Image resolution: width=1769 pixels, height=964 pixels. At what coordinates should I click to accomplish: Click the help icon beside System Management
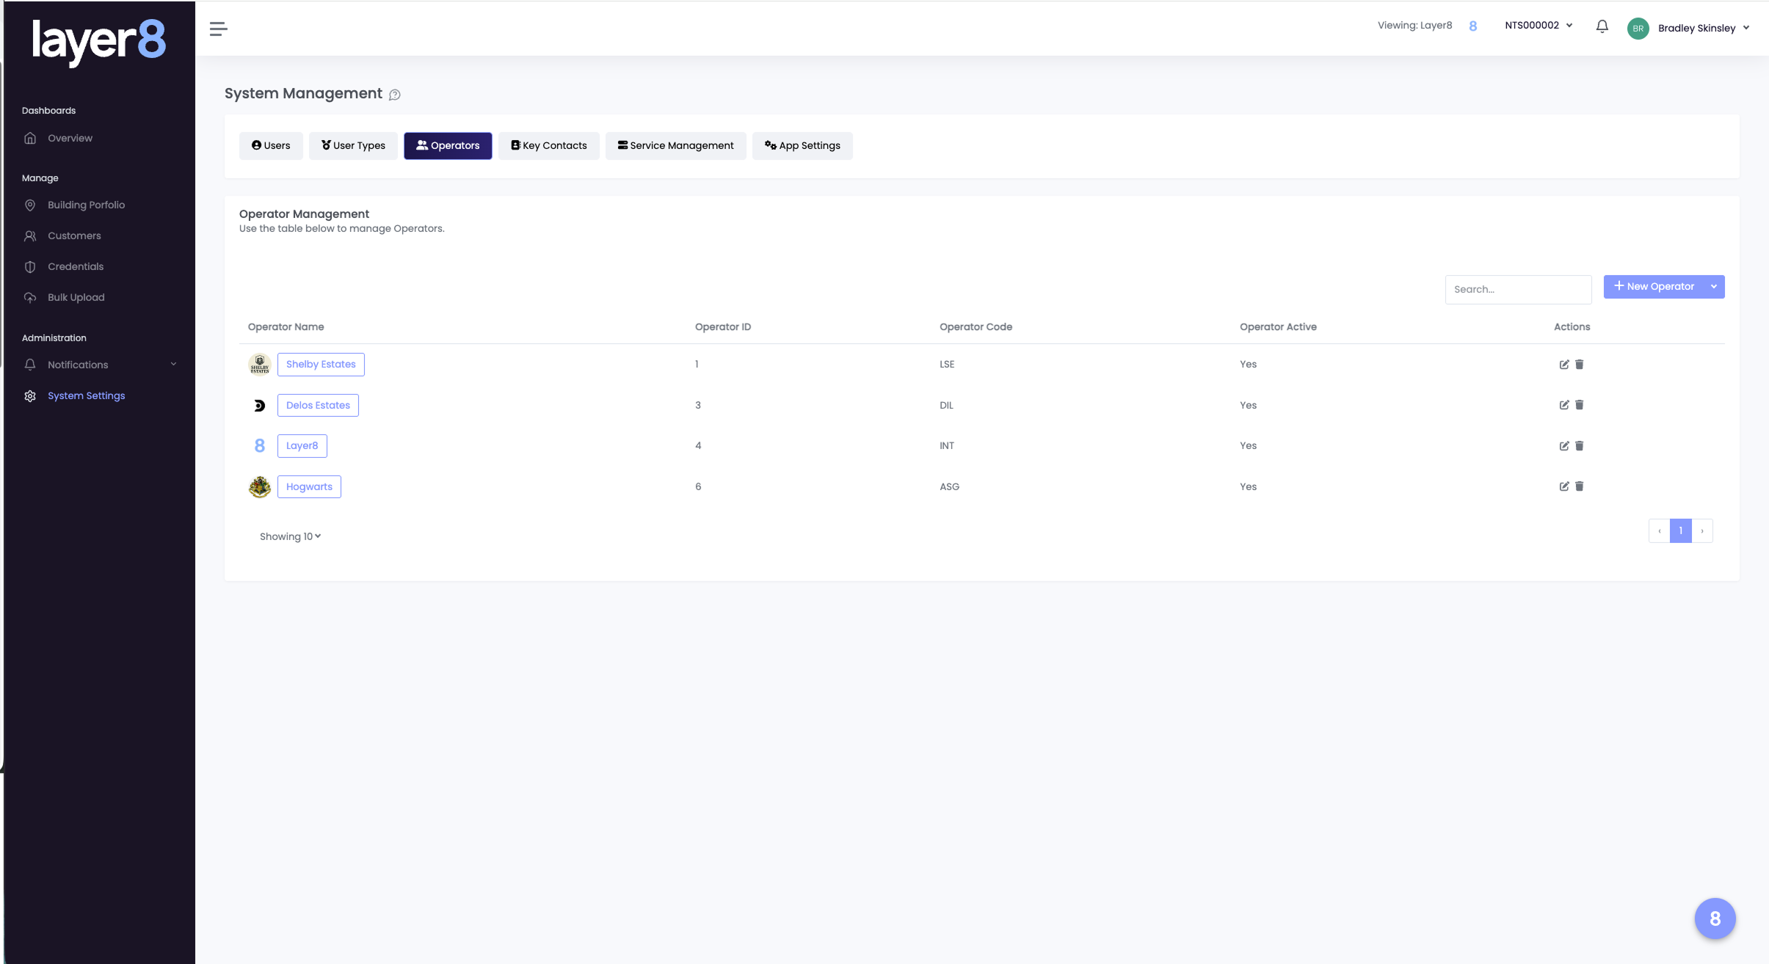pos(394,95)
